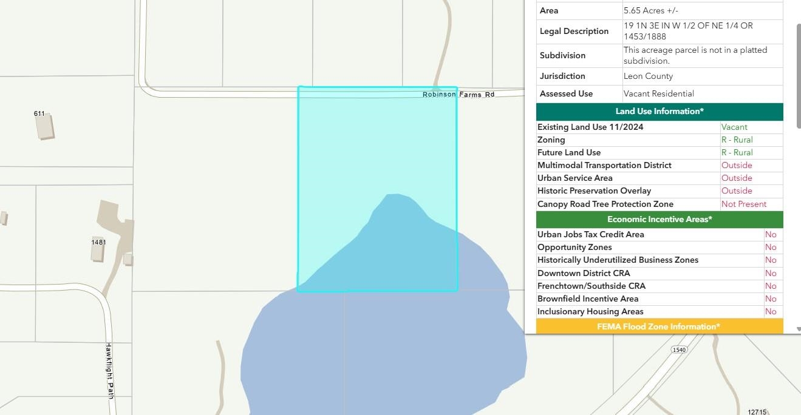Screen dimensions: 801x415
Task: Expand the FEMA Flood Zone Information section
Action: [x=659, y=326]
